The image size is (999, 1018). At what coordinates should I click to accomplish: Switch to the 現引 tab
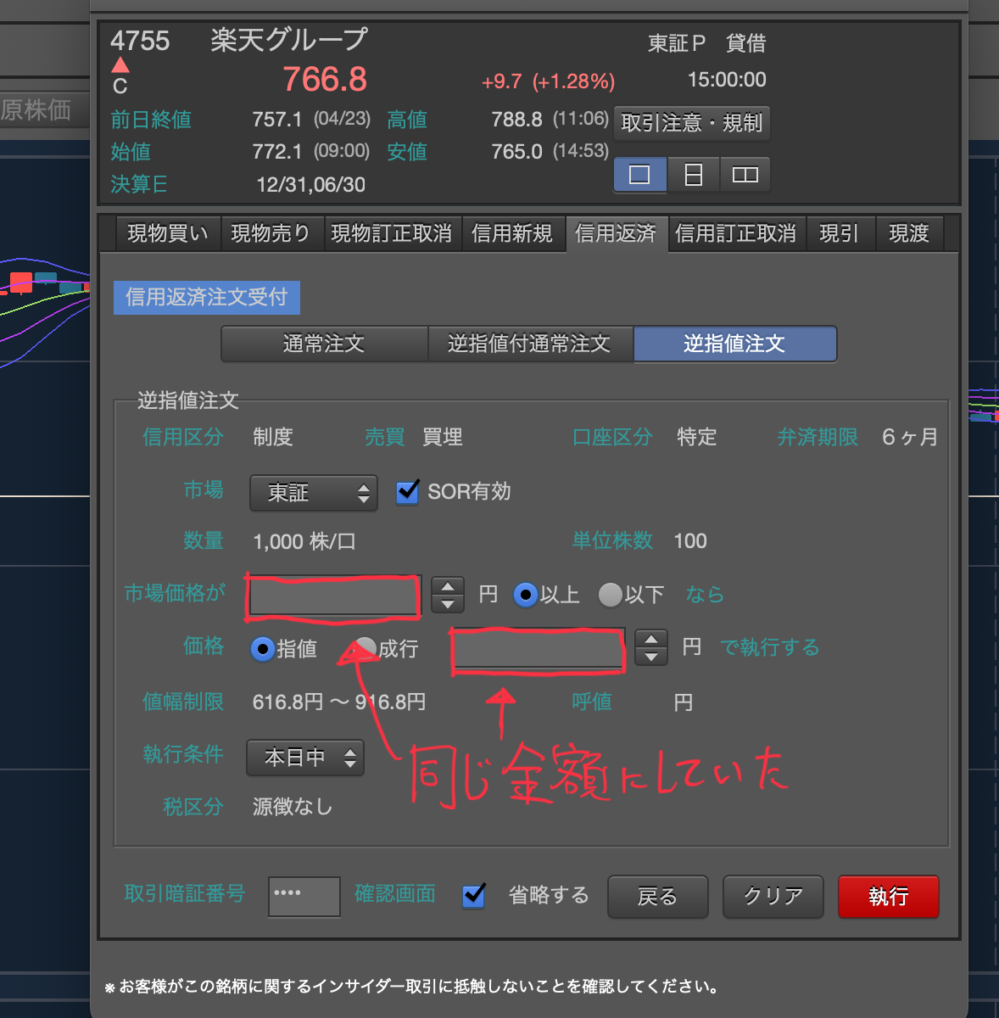(x=840, y=233)
